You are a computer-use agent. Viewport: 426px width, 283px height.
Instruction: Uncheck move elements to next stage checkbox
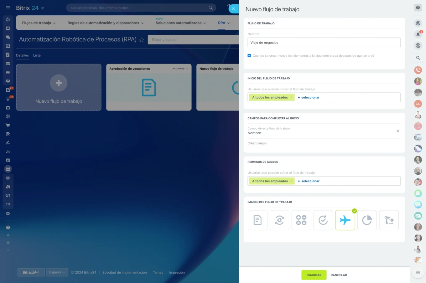(249, 56)
